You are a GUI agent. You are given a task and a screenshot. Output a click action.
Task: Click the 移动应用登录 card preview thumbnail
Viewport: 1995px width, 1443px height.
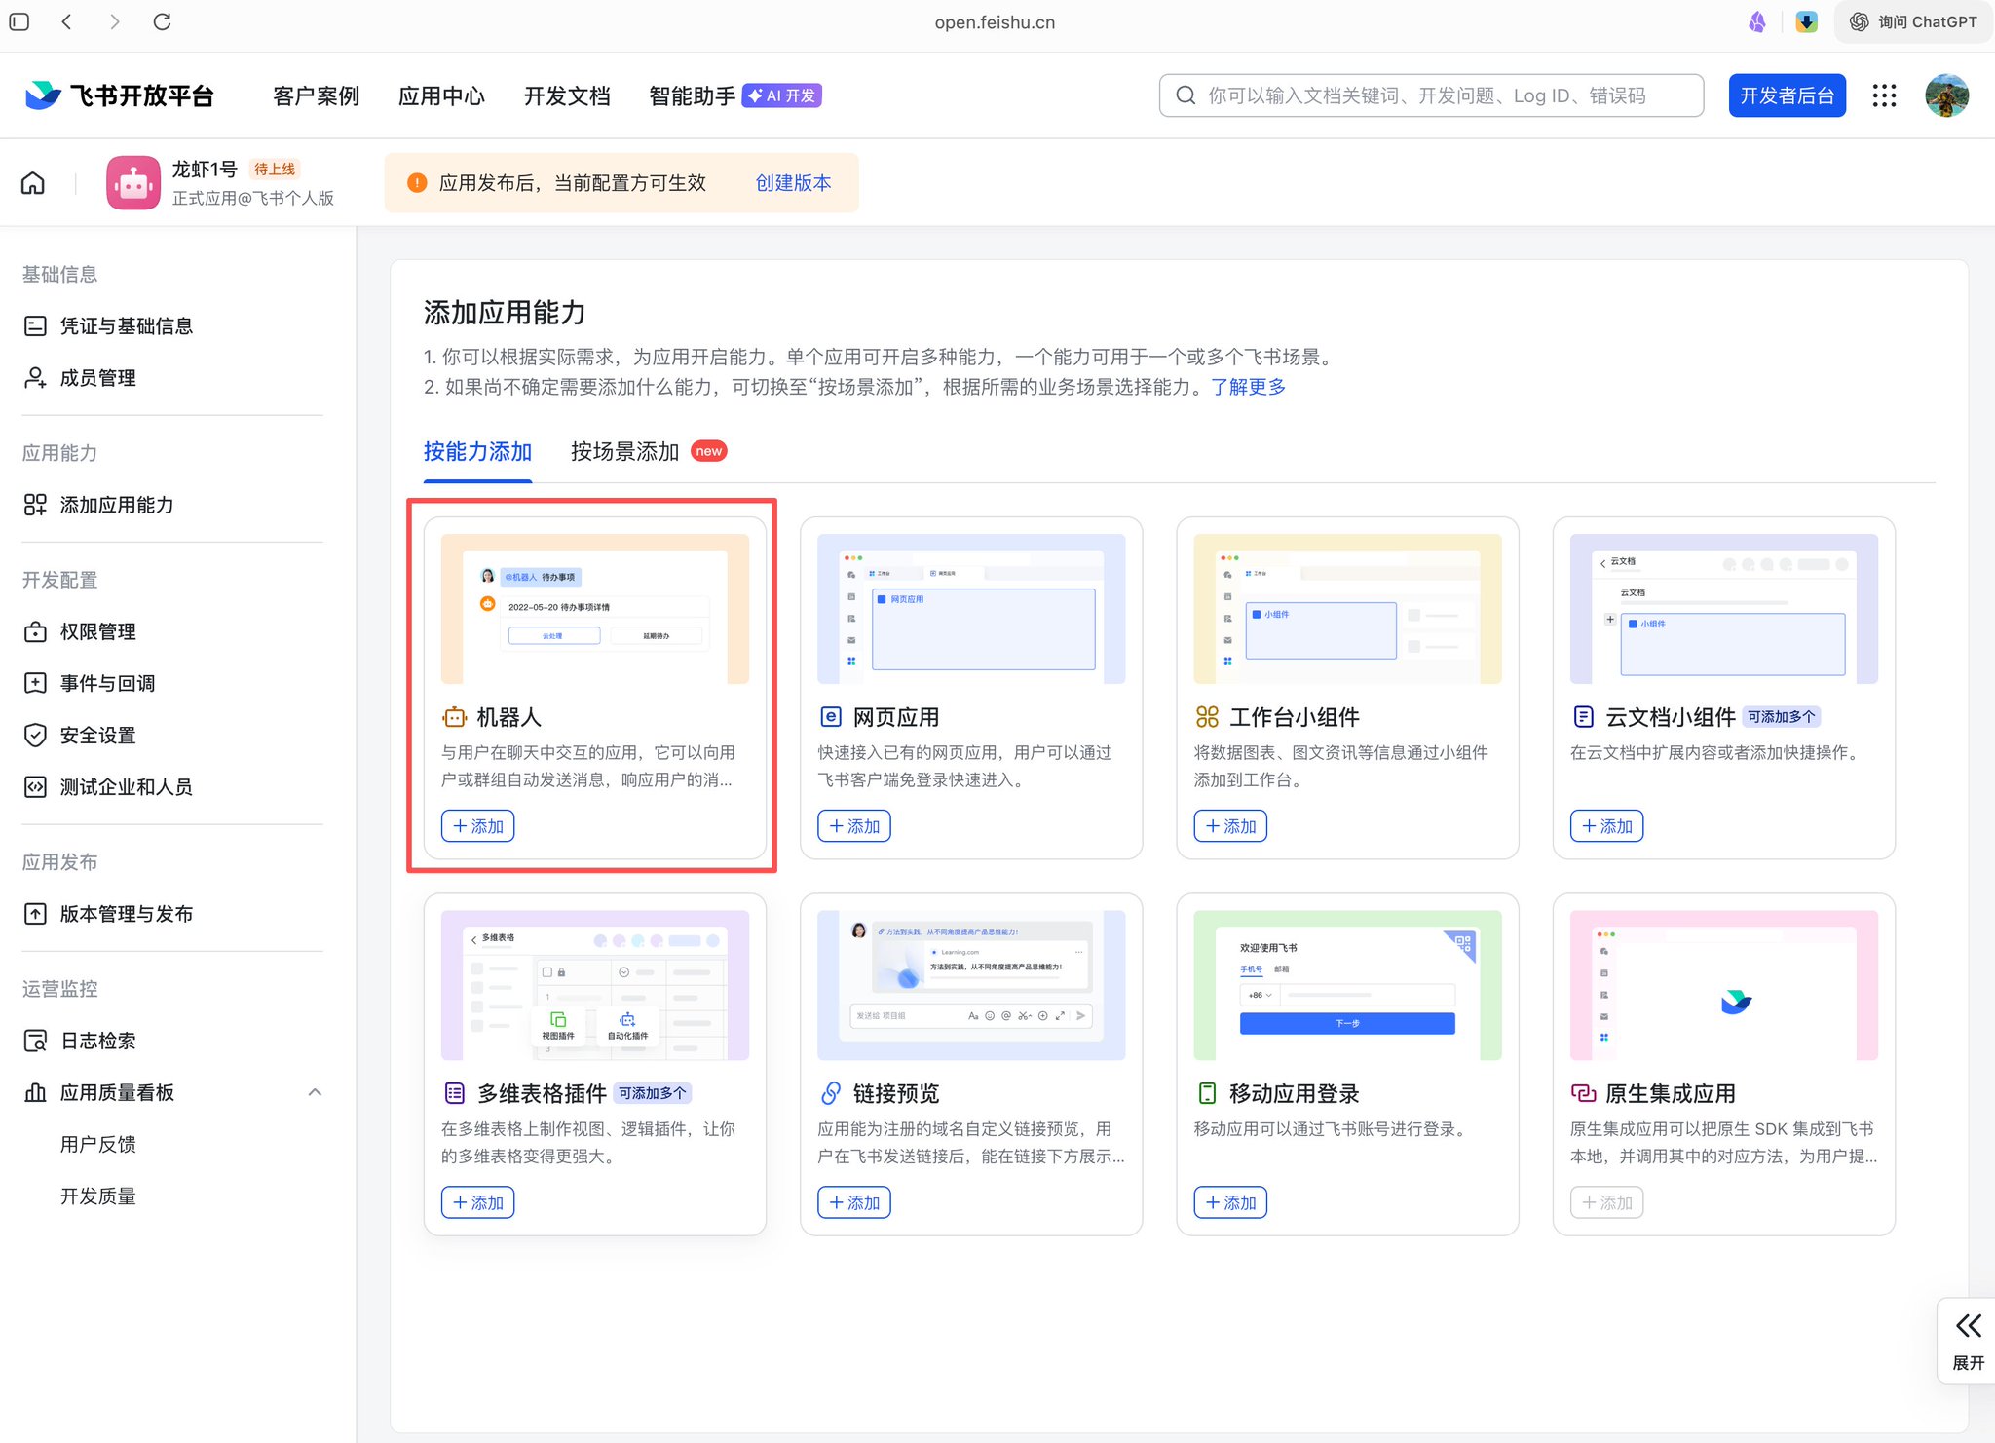pyautogui.click(x=1347, y=985)
